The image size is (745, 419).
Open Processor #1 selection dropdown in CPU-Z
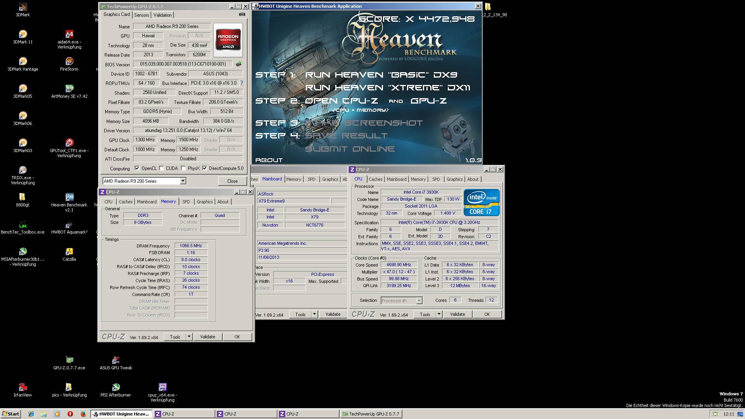[419, 301]
